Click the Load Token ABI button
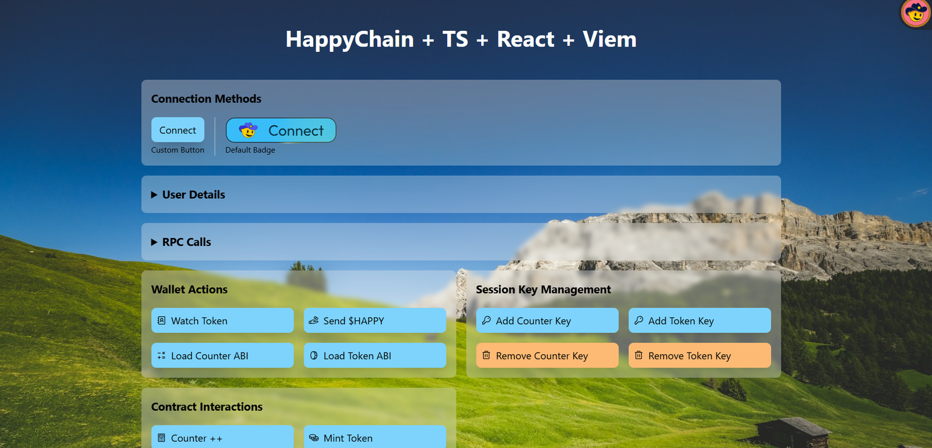Screen dimensions: 932x448 click(375, 355)
